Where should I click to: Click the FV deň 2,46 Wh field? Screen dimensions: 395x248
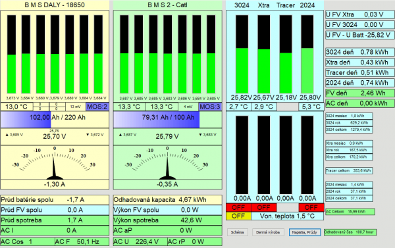click(359, 93)
